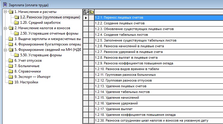
Task: Click the folder icon of '6. Учет отпусков'
Action: [x=11, y=60]
